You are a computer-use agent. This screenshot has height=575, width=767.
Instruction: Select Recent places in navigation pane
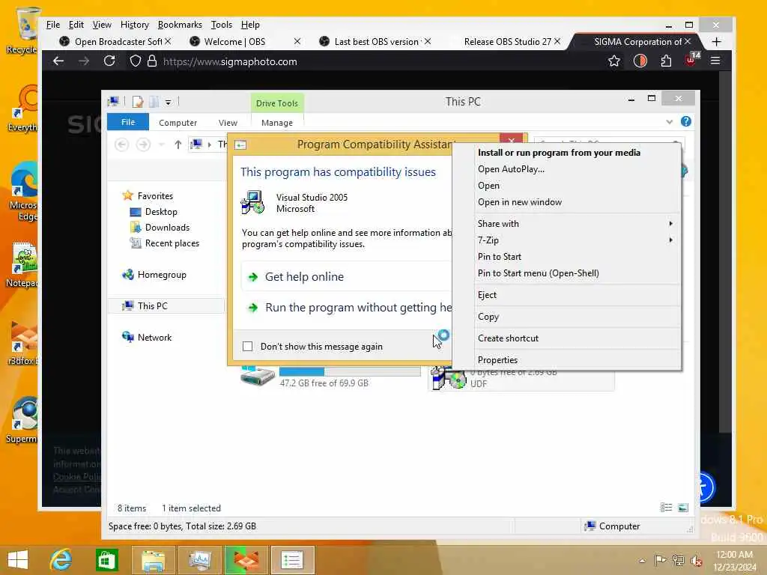172,243
